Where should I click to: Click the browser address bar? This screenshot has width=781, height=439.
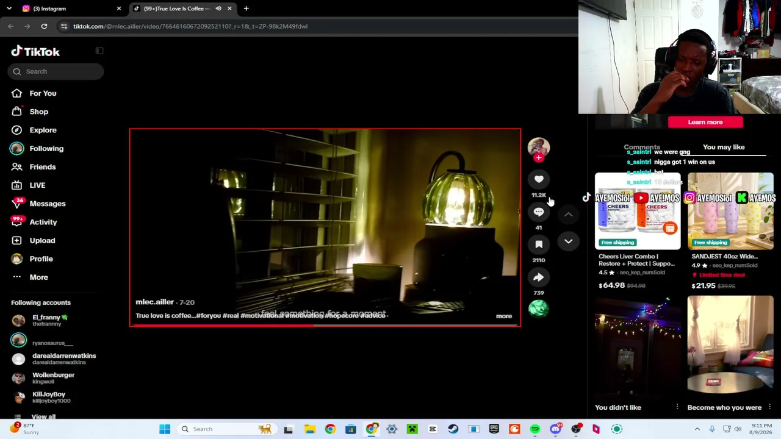[317, 26]
